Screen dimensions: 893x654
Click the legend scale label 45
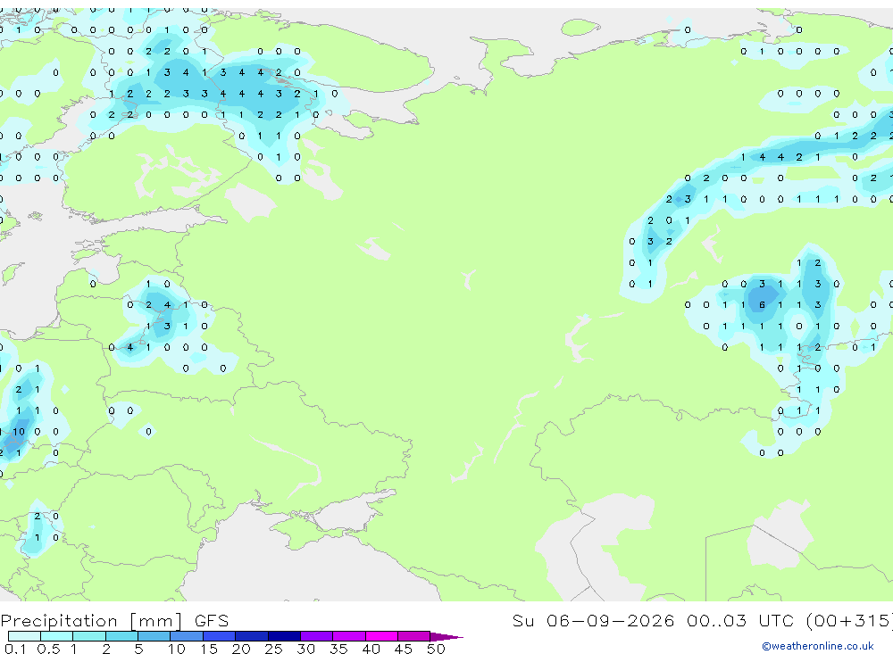point(404,649)
